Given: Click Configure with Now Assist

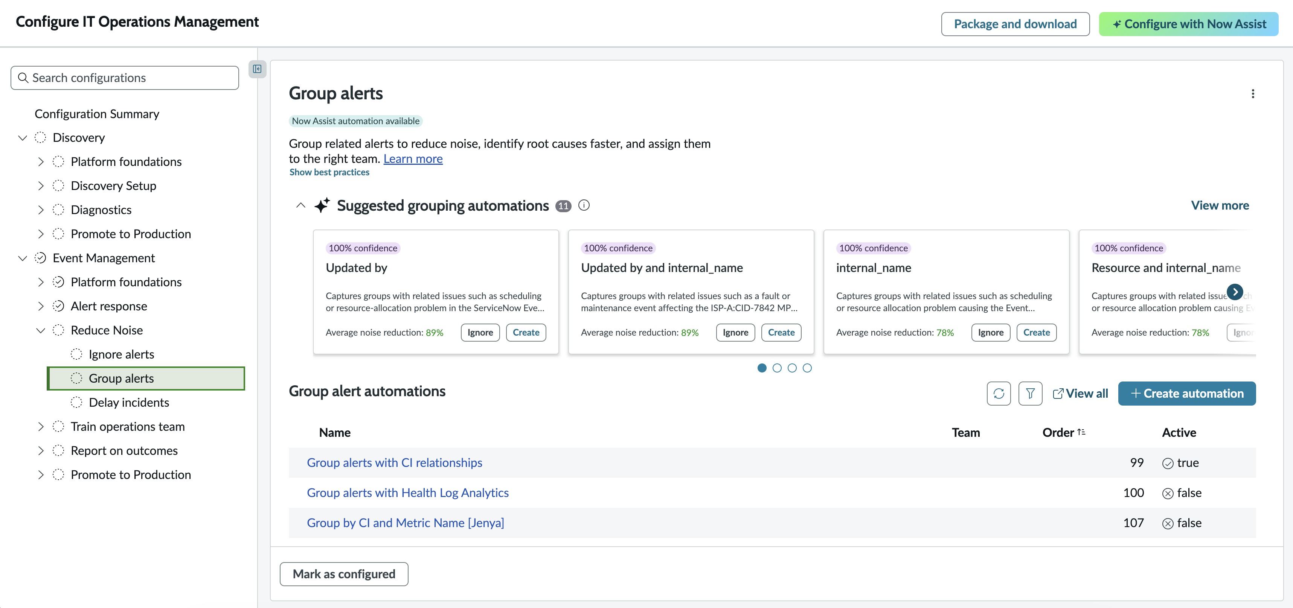Looking at the screenshot, I should (1189, 24).
